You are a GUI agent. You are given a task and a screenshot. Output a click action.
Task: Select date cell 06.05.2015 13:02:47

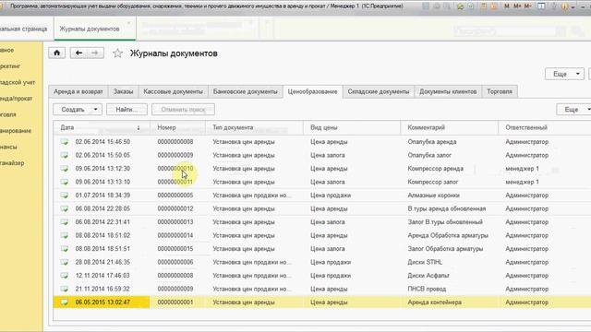(x=103, y=302)
